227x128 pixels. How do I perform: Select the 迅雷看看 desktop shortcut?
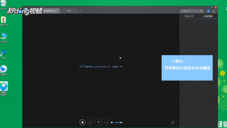click(4, 88)
